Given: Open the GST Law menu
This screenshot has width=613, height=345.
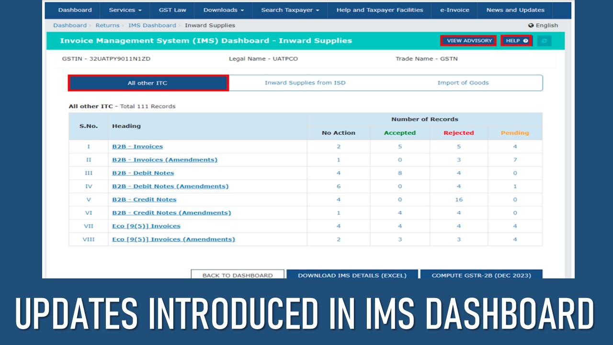Looking at the screenshot, I should click(172, 10).
